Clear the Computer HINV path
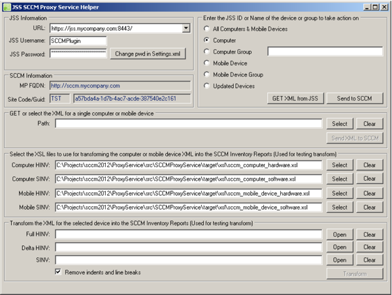Image resolution: width=392 pixels, height=295 pixels. click(x=370, y=165)
